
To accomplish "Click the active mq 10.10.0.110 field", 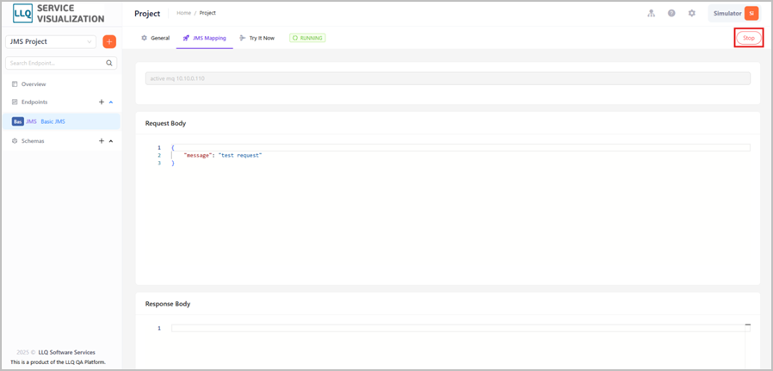I will [x=448, y=79].
